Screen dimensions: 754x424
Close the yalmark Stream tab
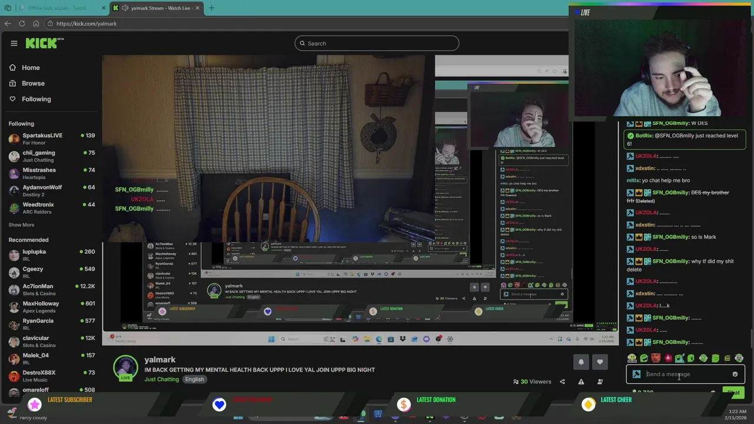point(197,8)
